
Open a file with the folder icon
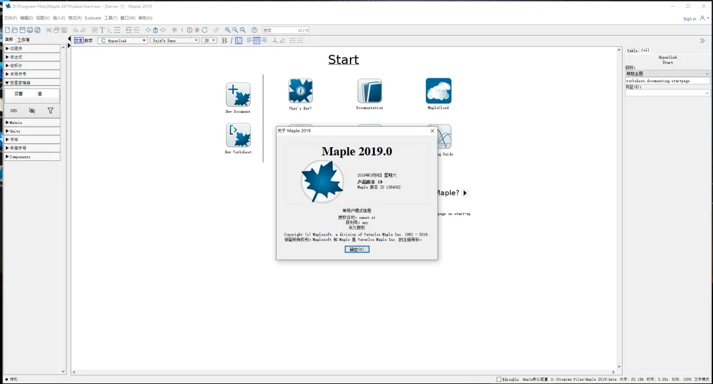pos(15,30)
